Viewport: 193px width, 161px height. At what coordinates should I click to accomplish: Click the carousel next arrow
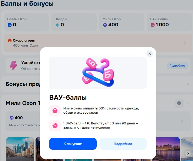coord(188,154)
